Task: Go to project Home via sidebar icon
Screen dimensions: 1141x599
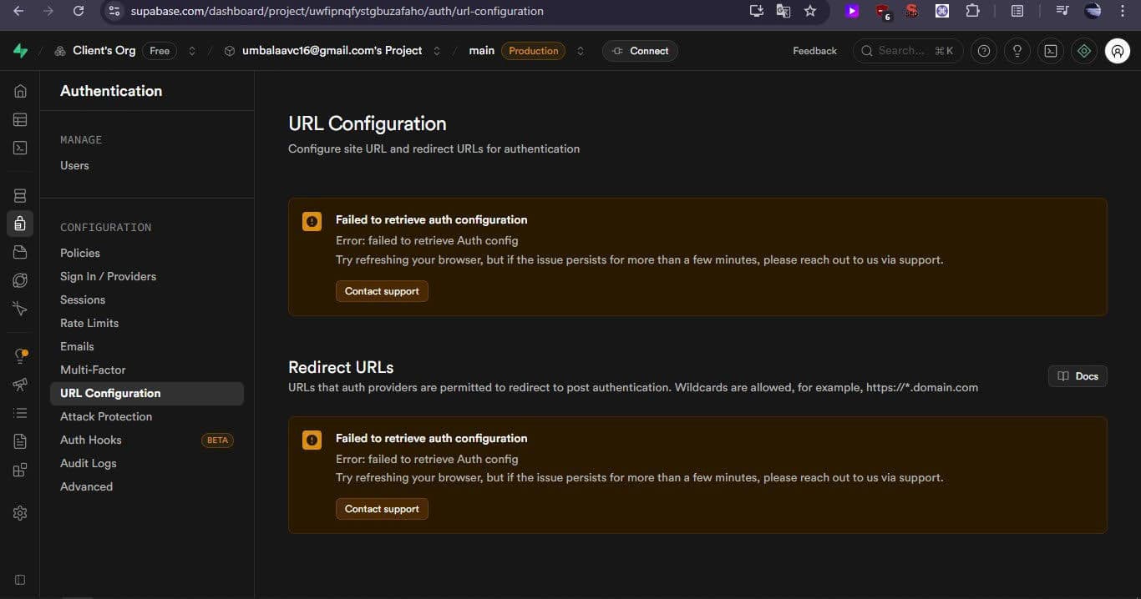Action: point(20,92)
